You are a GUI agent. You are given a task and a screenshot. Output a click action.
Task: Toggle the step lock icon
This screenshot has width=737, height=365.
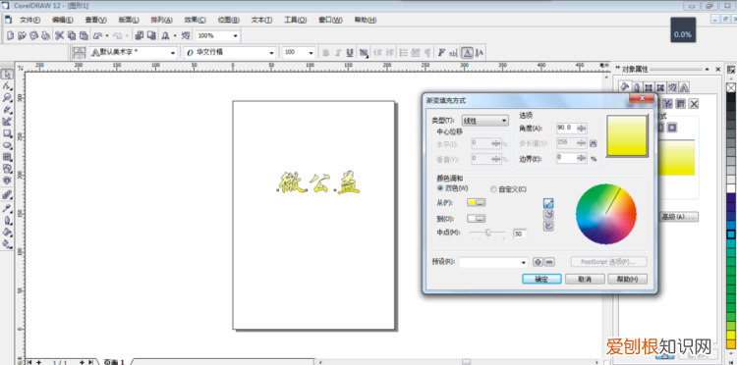point(594,143)
